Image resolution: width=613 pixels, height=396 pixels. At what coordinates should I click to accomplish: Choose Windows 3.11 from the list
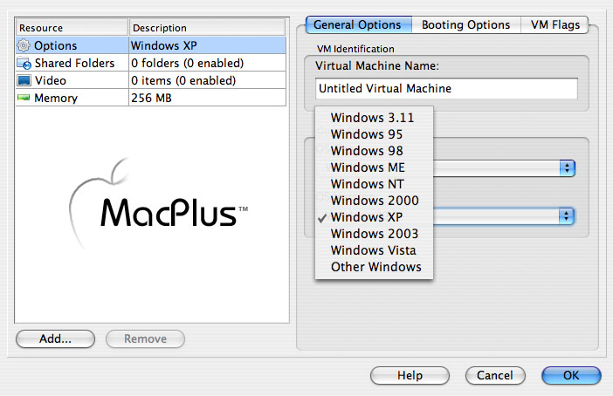point(374,118)
